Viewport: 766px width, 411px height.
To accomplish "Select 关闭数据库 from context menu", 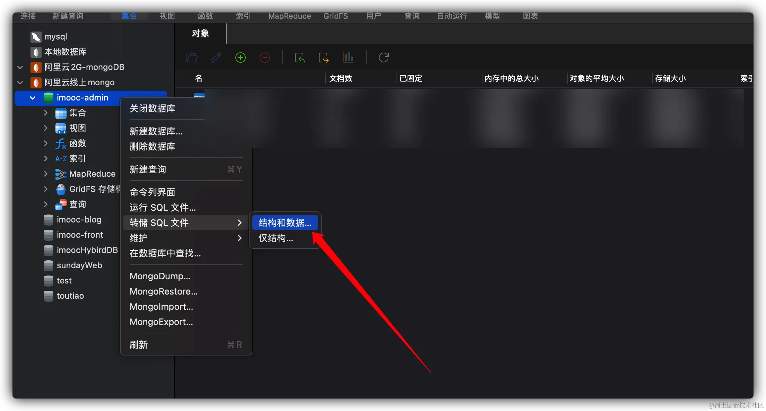I will point(152,108).
